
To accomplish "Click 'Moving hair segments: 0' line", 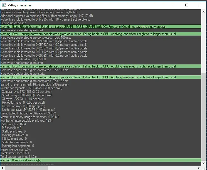I will click(x=18, y=146).
